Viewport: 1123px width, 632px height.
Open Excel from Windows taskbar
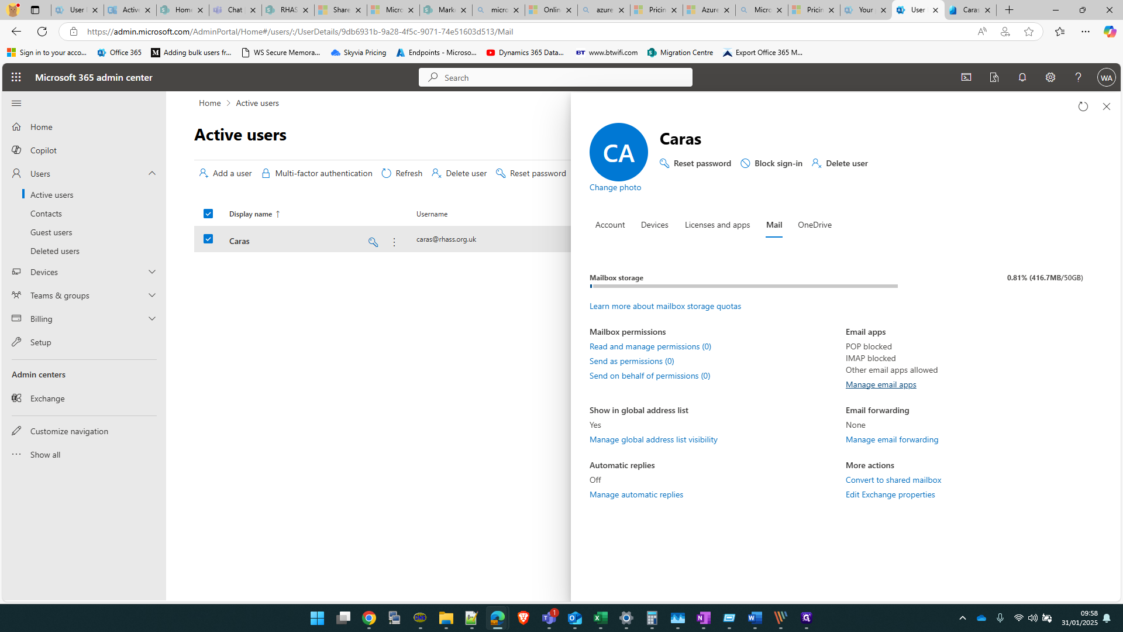click(601, 618)
